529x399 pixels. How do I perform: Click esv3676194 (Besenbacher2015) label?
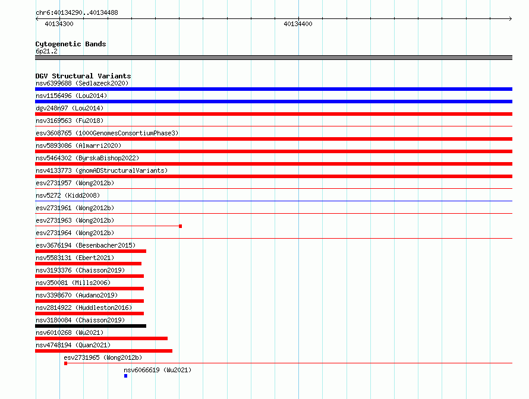click(86, 245)
